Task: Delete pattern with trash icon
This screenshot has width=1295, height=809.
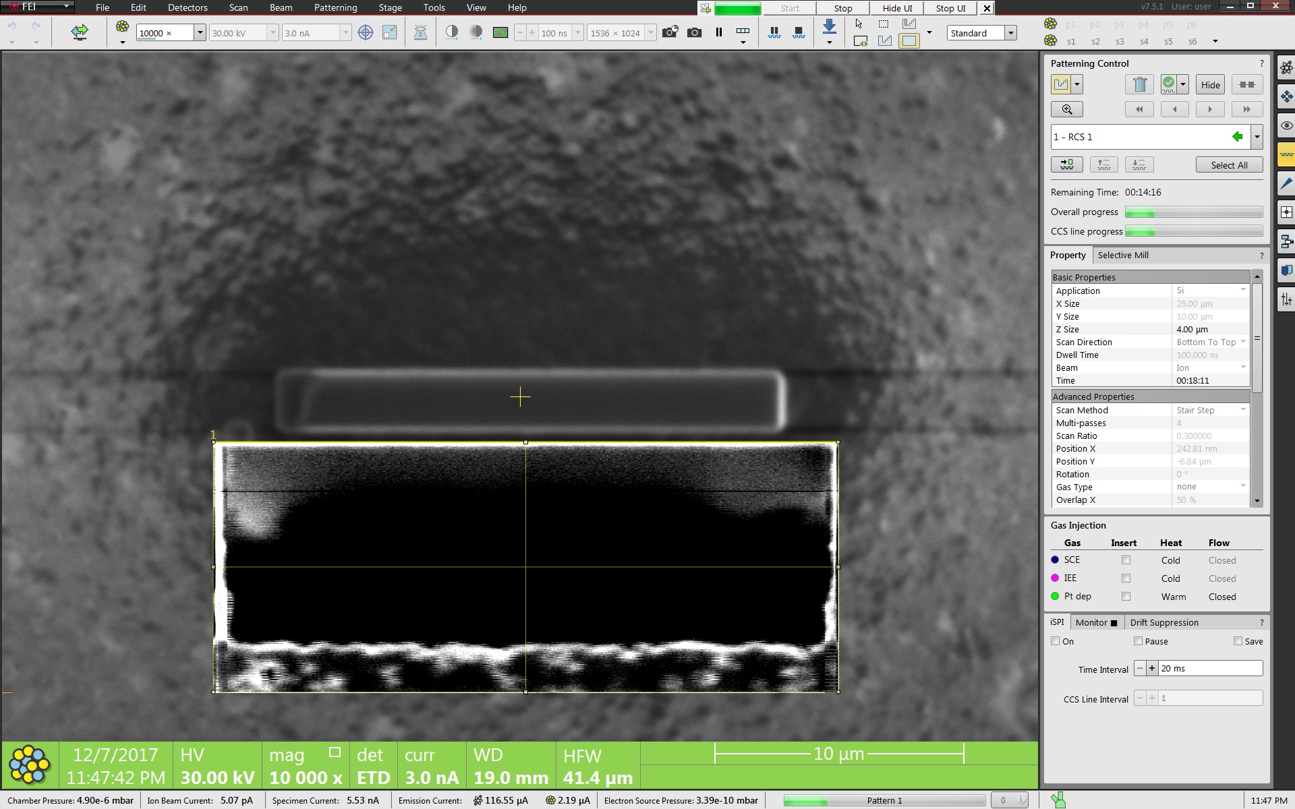Action: tap(1139, 84)
